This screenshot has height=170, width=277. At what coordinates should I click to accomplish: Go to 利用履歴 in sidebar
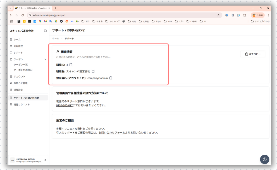tap(18, 46)
